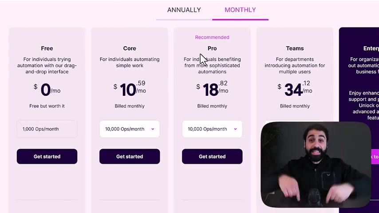Click the Free plan title

[47, 48]
